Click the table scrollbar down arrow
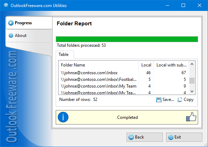 (192, 91)
